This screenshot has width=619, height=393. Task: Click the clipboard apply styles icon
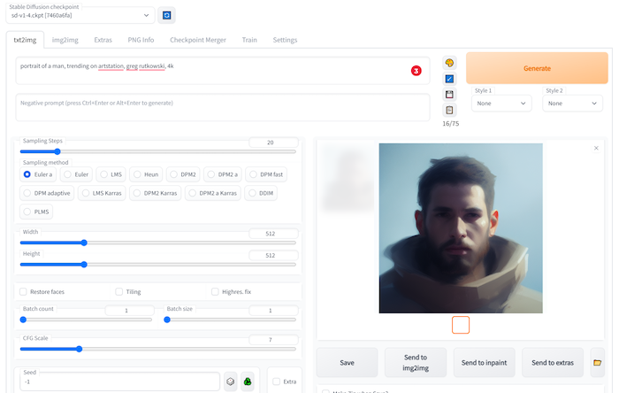click(x=449, y=110)
